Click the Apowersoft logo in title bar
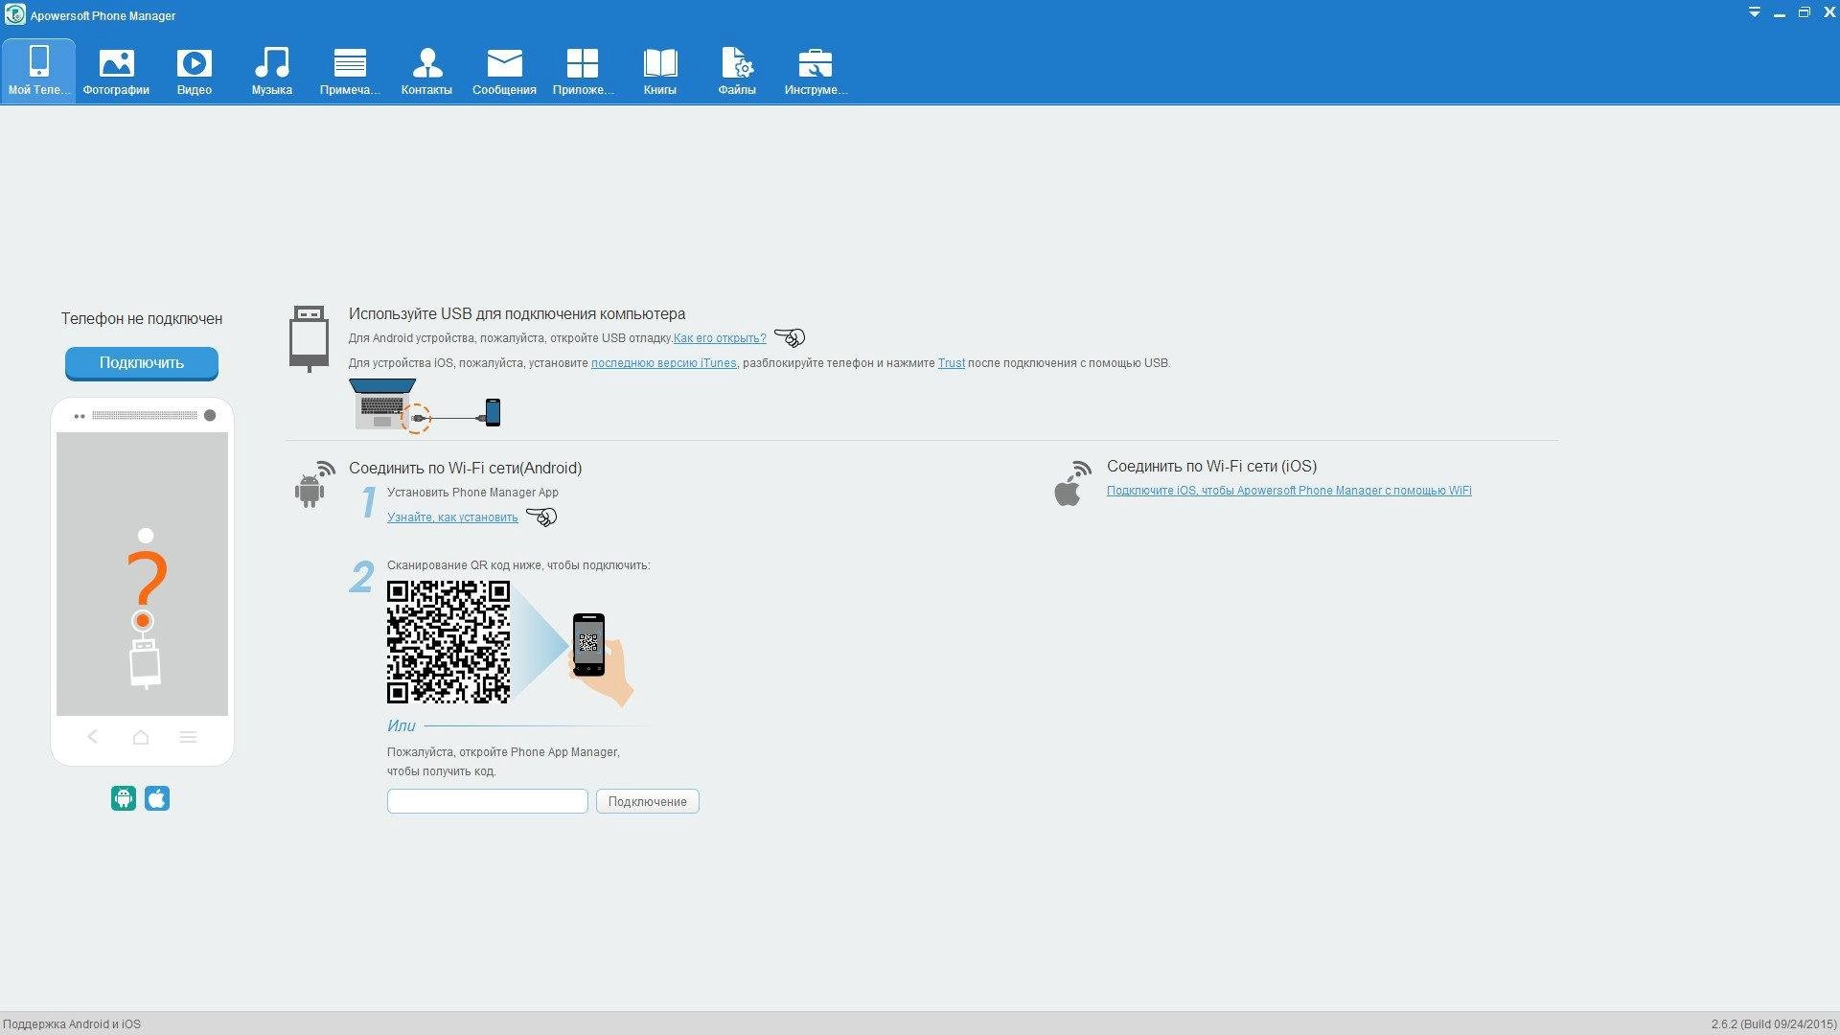Screen dimensions: 1840x1035 click(x=14, y=14)
